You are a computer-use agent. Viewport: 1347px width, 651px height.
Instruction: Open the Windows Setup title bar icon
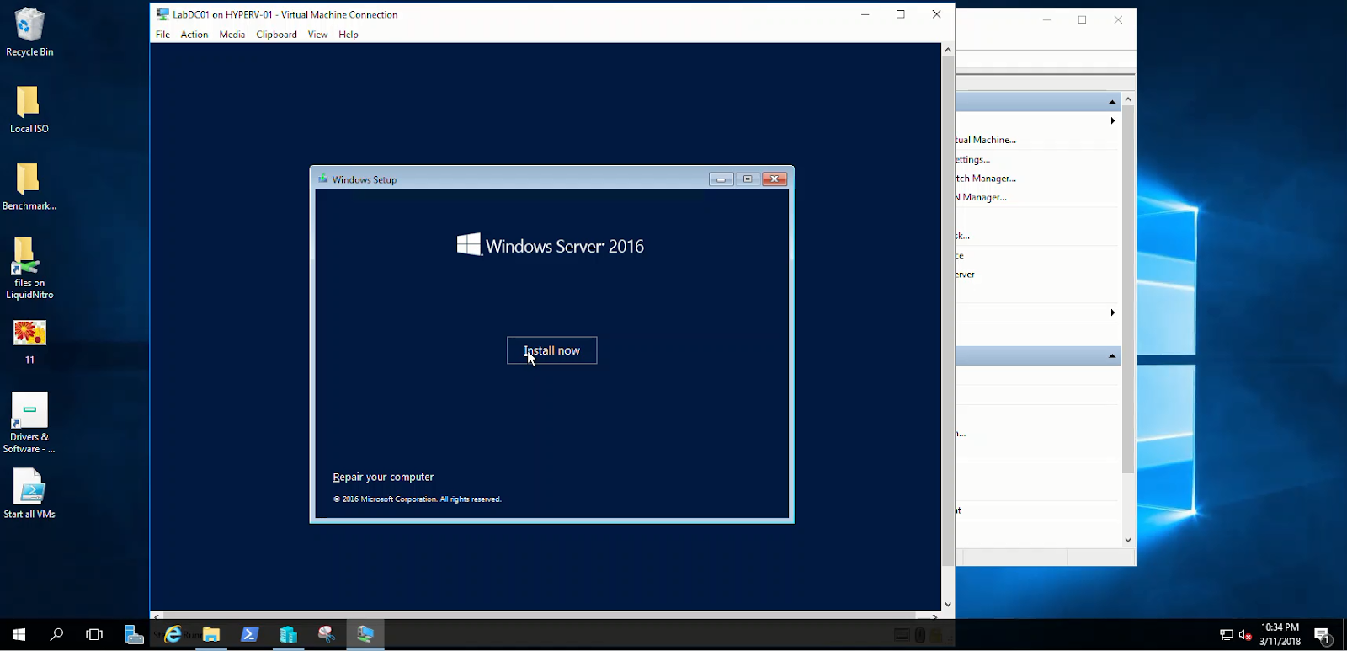pos(323,179)
